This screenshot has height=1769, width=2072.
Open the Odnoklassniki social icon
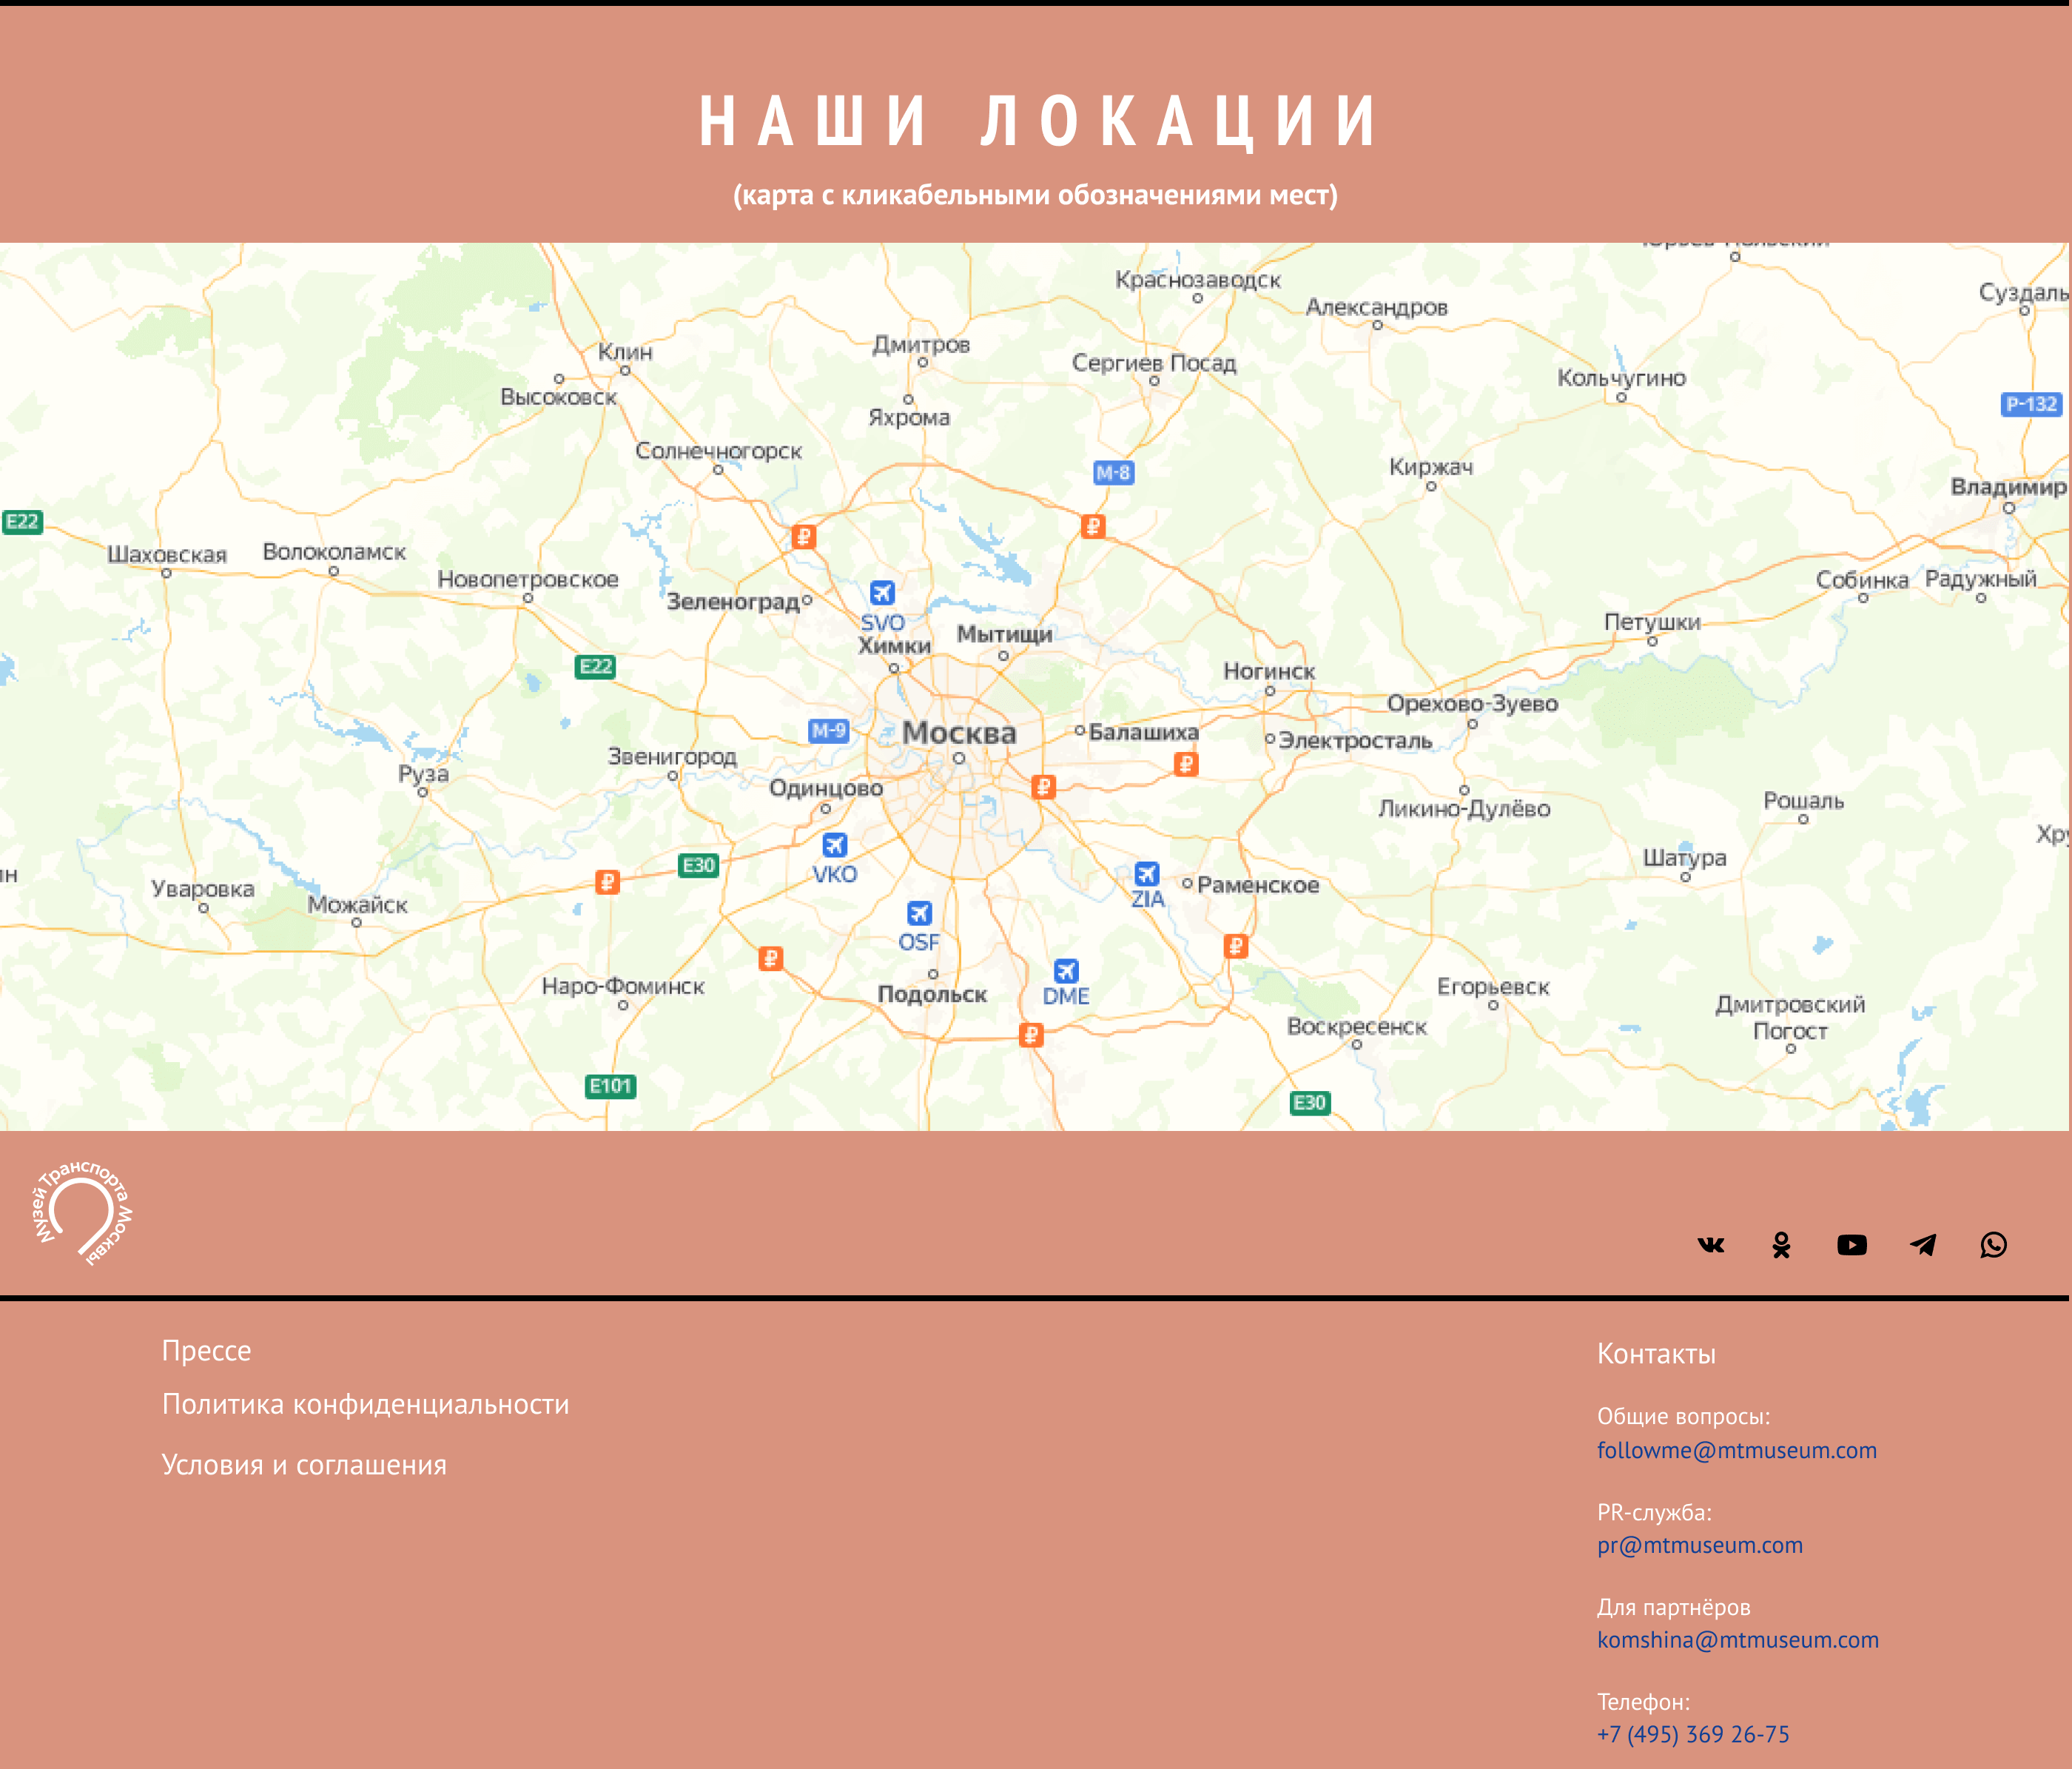pyautogui.click(x=1781, y=1245)
